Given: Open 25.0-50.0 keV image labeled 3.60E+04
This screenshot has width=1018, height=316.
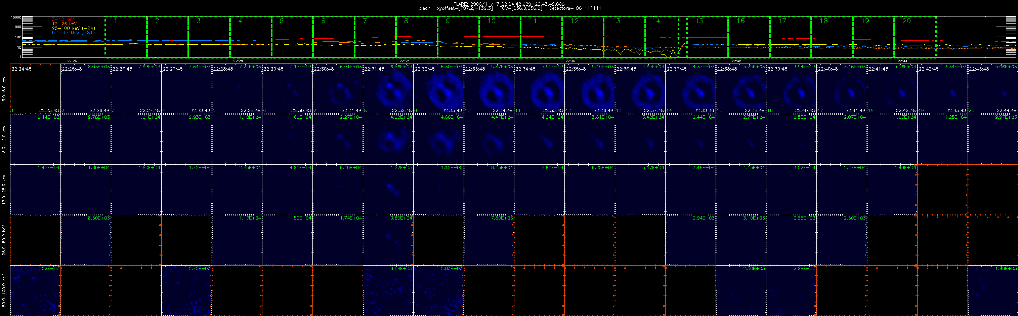Looking at the screenshot, I should coord(388,240).
